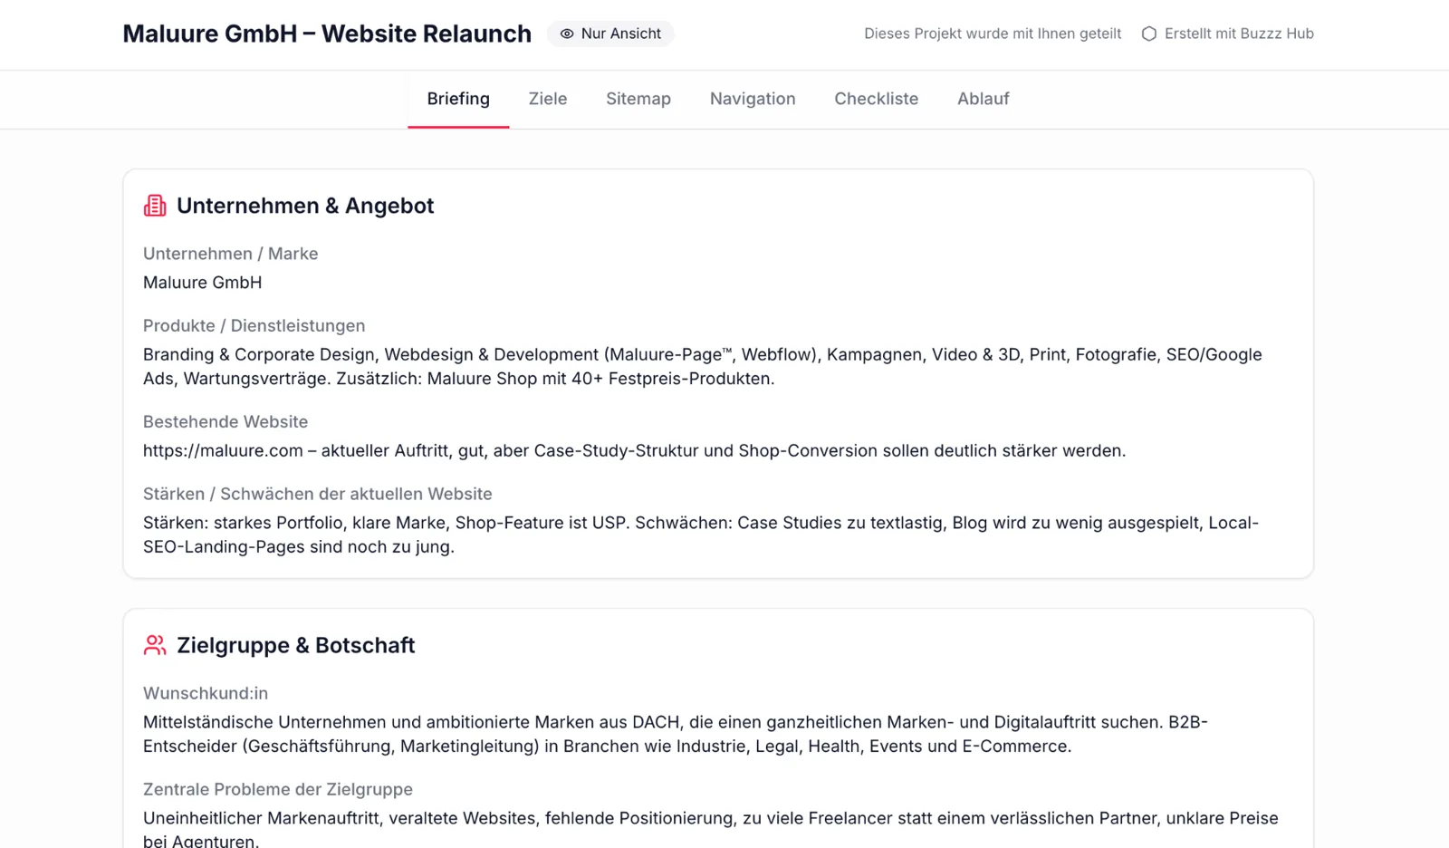Click the text Dieses Projekt wurde mit Ihnen geteilt
Viewport: 1449px width, 848px height.
[993, 34]
